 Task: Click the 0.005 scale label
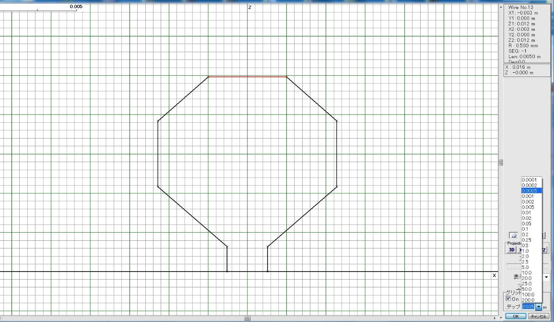coord(77,7)
